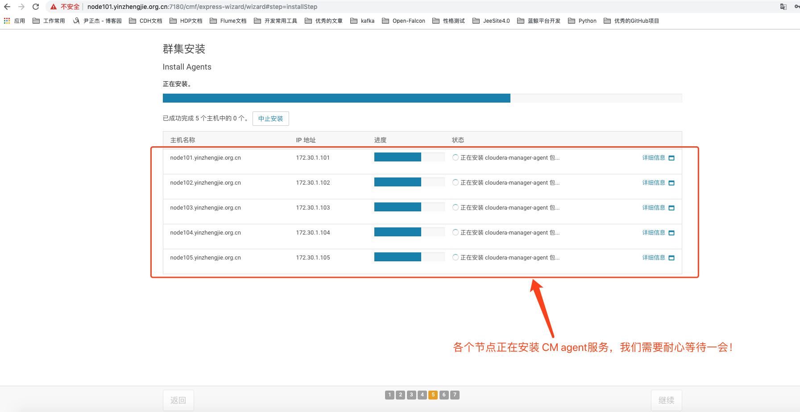Select current wizard step 5
The height and width of the screenshot is (412, 800).
pos(433,395)
